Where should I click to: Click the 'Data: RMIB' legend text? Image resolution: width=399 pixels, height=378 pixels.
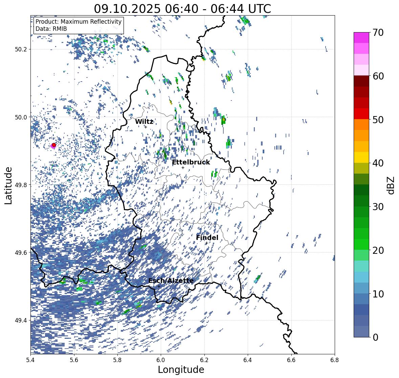pyautogui.click(x=51, y=29)
